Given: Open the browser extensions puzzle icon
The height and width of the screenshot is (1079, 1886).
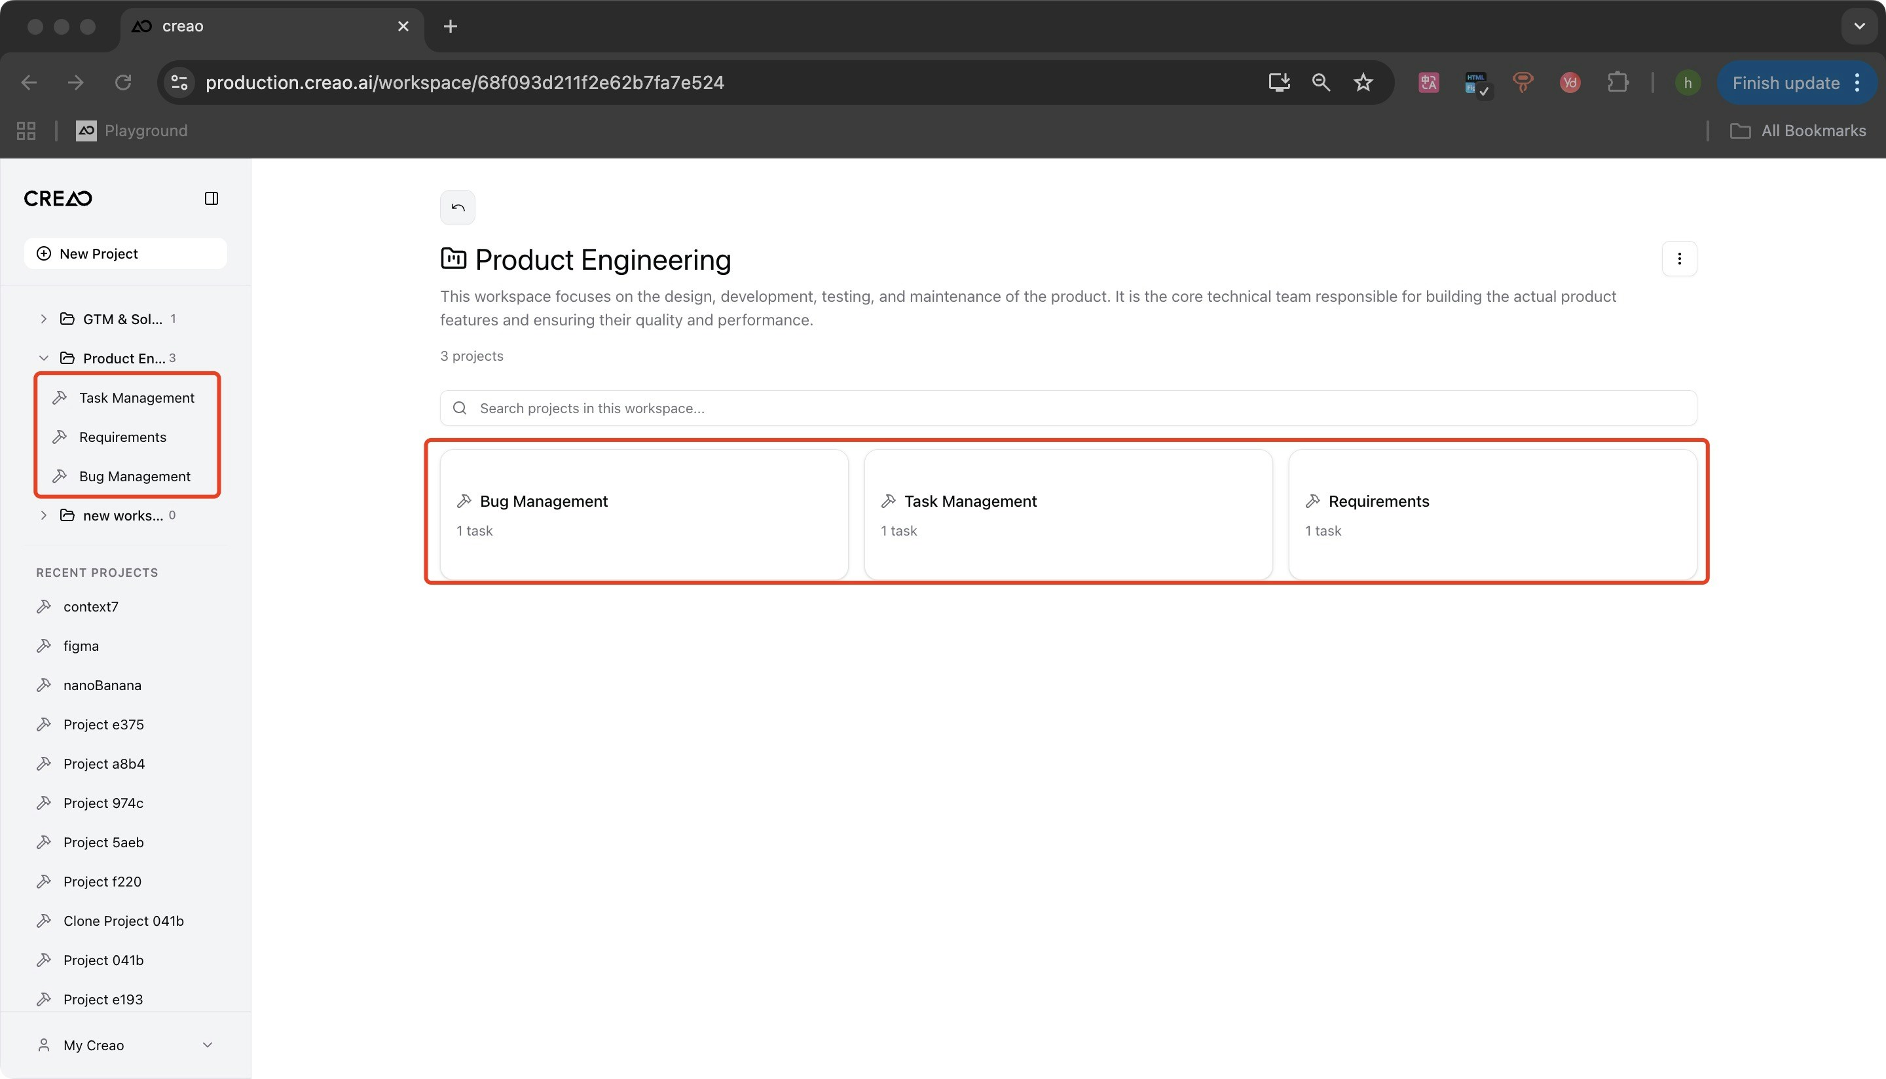Looking at the screenshot, I should point(1618,82).
